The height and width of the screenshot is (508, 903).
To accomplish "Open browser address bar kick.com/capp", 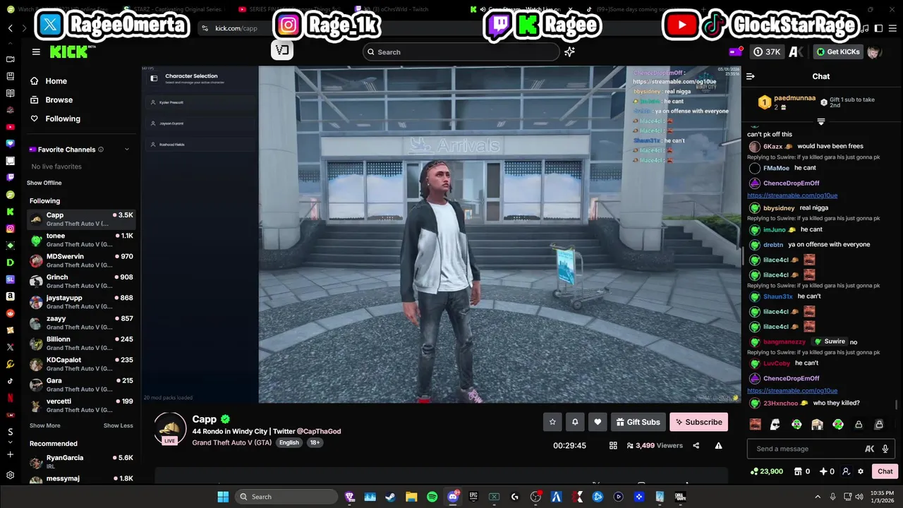I will pyautogui.click(x=236, y=28).
